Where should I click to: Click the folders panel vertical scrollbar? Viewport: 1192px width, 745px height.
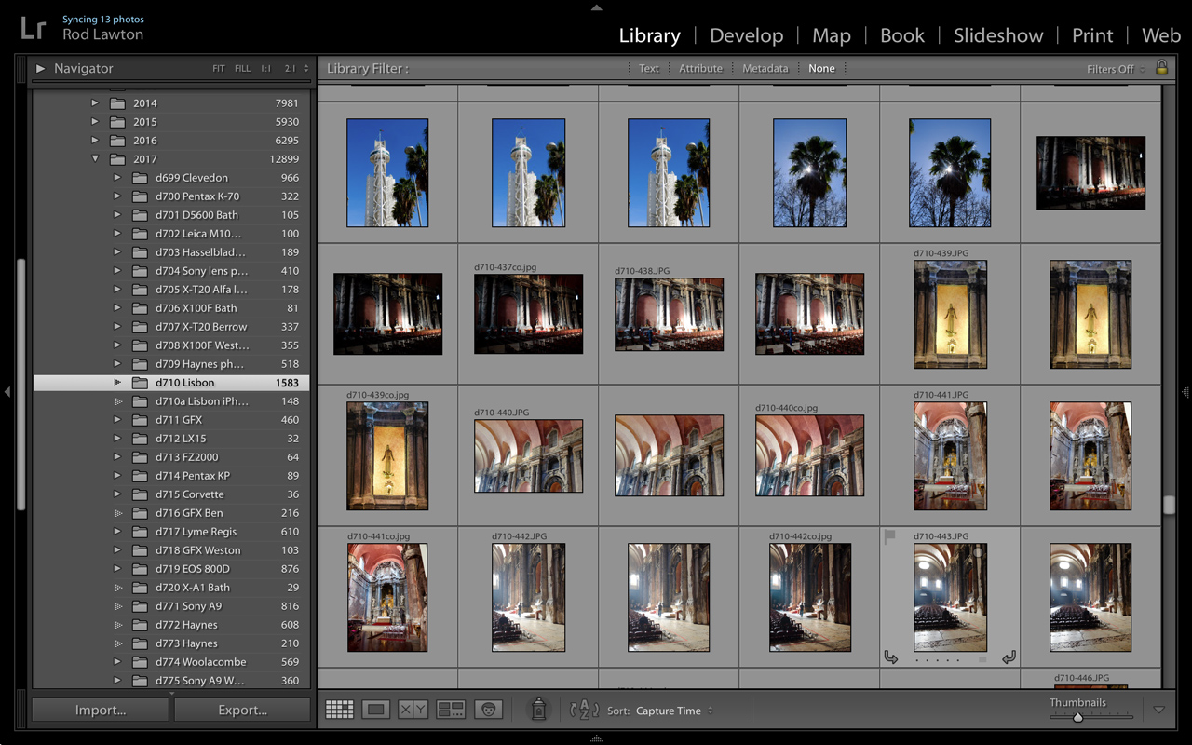pyautogui.click(x=21, y=384)
